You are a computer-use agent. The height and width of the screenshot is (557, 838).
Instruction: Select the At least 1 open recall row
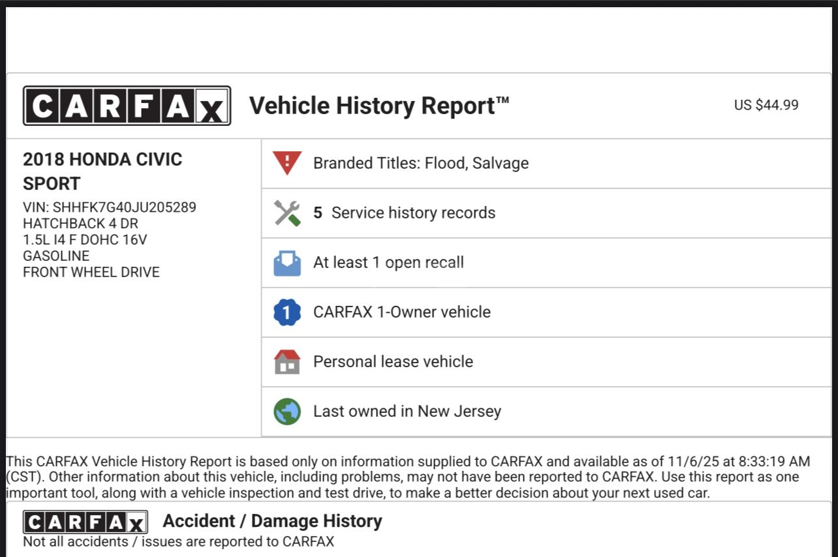388,263
